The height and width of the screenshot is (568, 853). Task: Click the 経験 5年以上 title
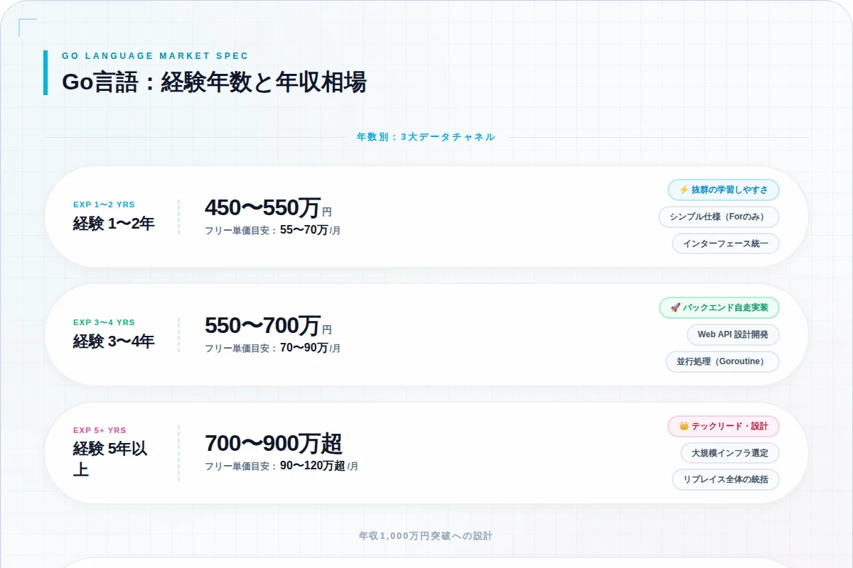point(110,459)
